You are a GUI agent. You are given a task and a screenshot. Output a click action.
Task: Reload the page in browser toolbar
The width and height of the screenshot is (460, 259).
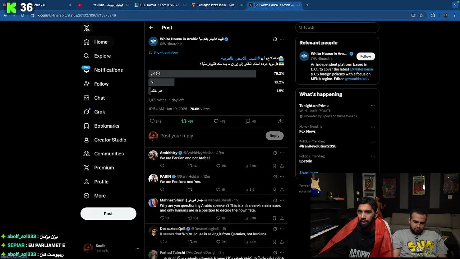tap(22, 15)
